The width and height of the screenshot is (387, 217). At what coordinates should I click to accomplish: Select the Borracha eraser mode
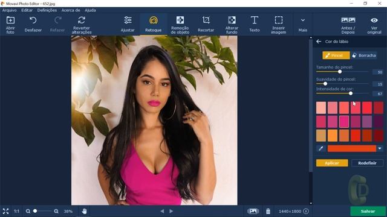[364, 55]
